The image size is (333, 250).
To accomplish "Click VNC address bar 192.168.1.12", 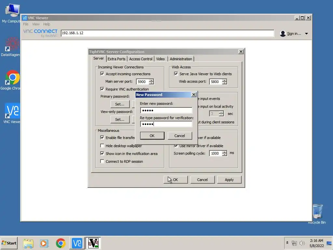I will coord(167,33).
